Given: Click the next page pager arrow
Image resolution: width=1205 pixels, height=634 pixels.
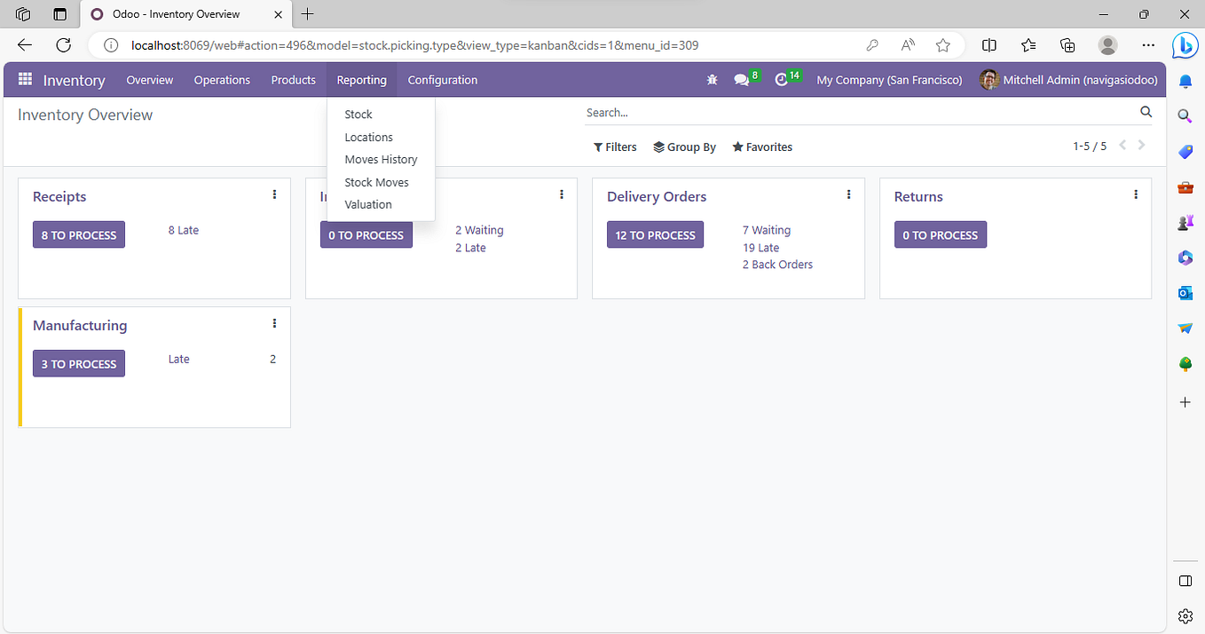Looking at the screenshot, I should [1142, 145].
